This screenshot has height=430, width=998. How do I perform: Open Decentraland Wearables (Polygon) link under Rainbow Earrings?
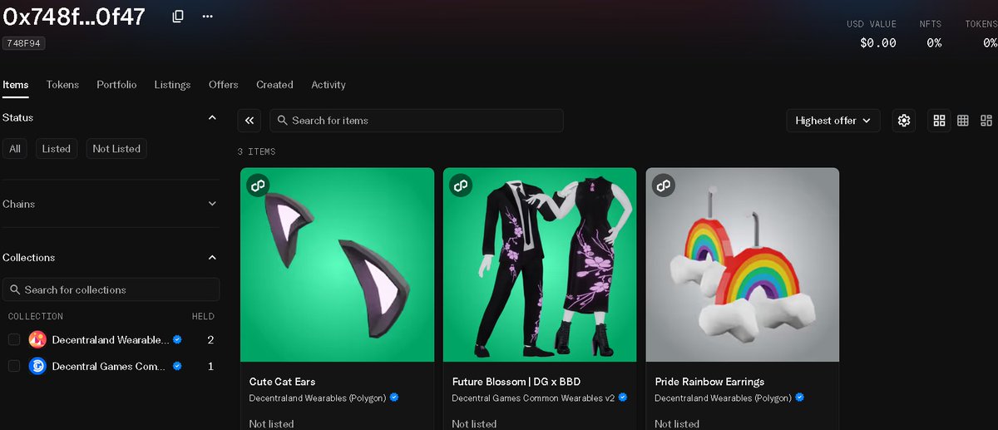pyautogui.click(x=724, y=398)
